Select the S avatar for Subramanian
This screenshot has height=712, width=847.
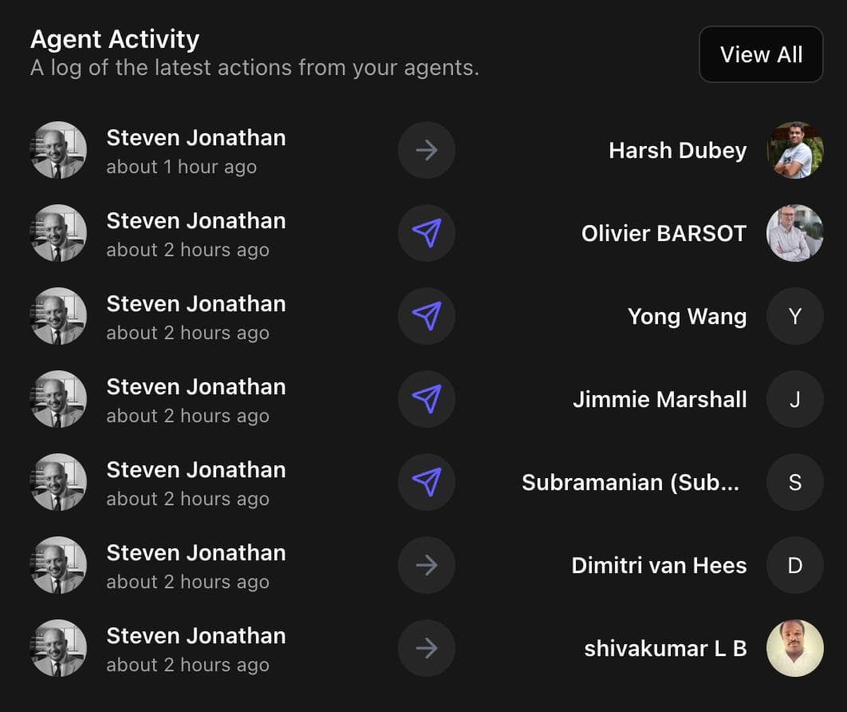(x=794, y=482)
